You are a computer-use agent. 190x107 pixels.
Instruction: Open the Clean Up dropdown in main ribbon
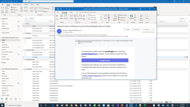(x=15, y=10)
